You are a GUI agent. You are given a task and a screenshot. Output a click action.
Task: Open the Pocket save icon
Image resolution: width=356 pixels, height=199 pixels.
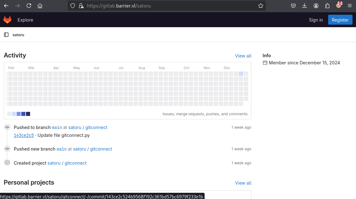click(x=293, y=6)
